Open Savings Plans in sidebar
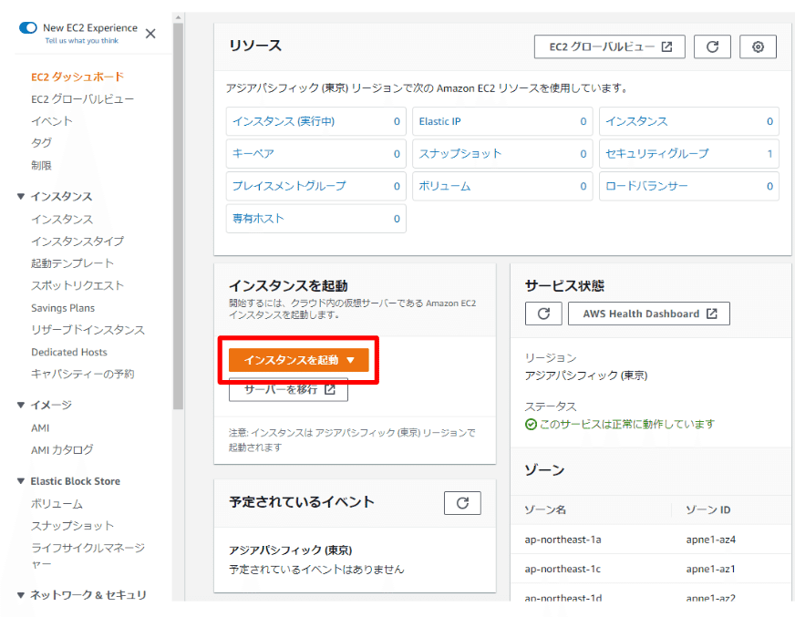Image resolution: width=795 pixels, height=617 pixels. click(63, 308)
